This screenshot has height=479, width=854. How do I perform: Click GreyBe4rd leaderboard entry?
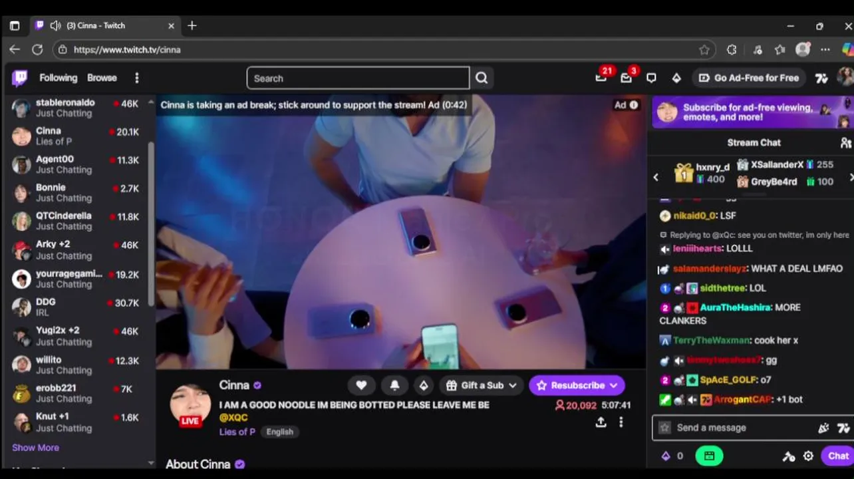click(785, 182)
